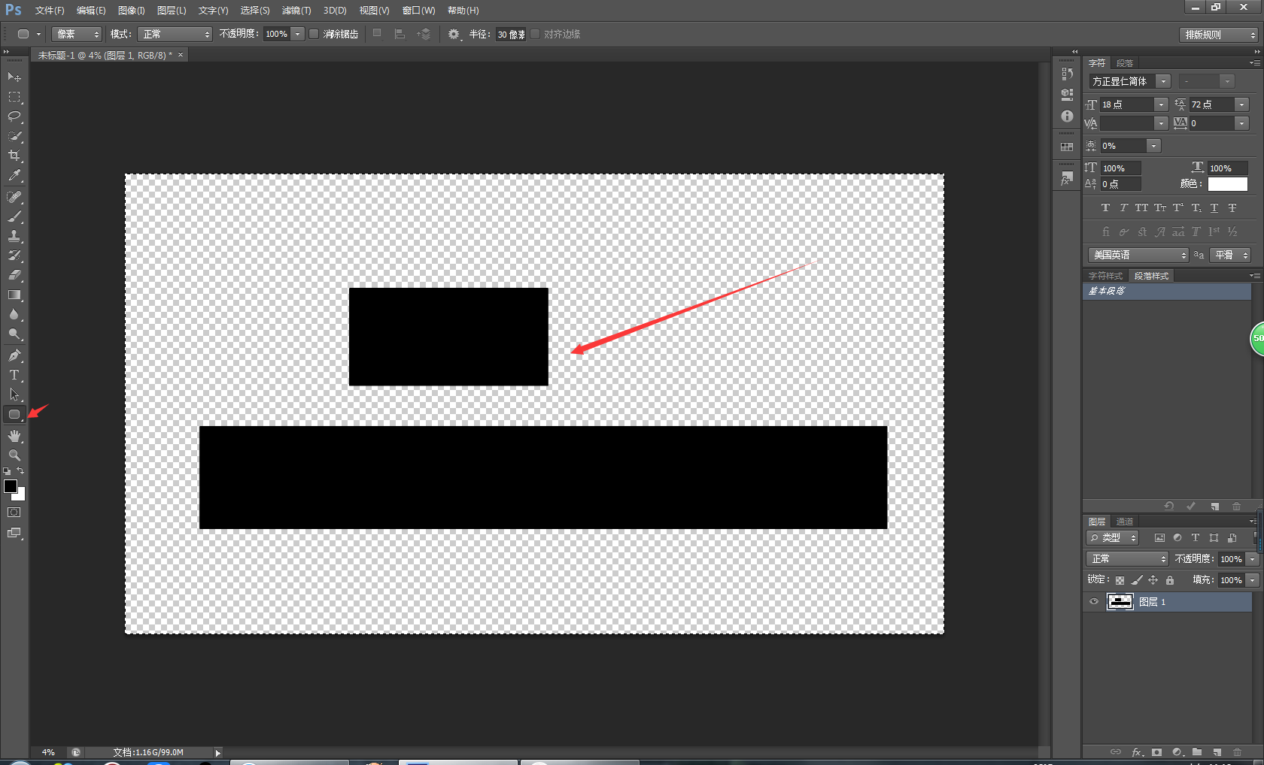The width and height of the screenshot is (1264, 765).
Task: Select the Rectangular Marquee tool
Action: 14,97
